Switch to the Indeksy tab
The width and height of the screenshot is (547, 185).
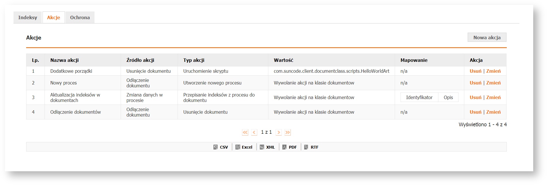[x=28, y=17]
